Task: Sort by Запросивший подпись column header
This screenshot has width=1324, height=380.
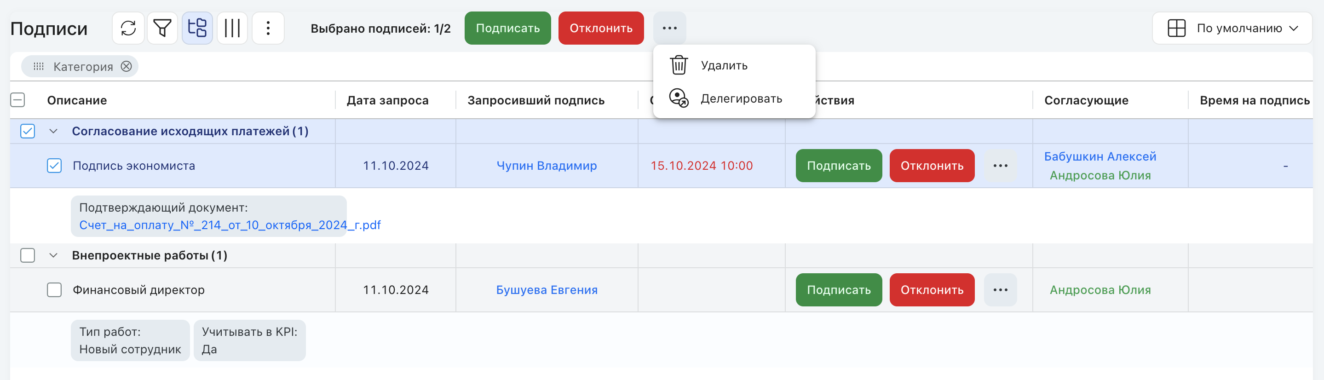Action: point(535,100)
